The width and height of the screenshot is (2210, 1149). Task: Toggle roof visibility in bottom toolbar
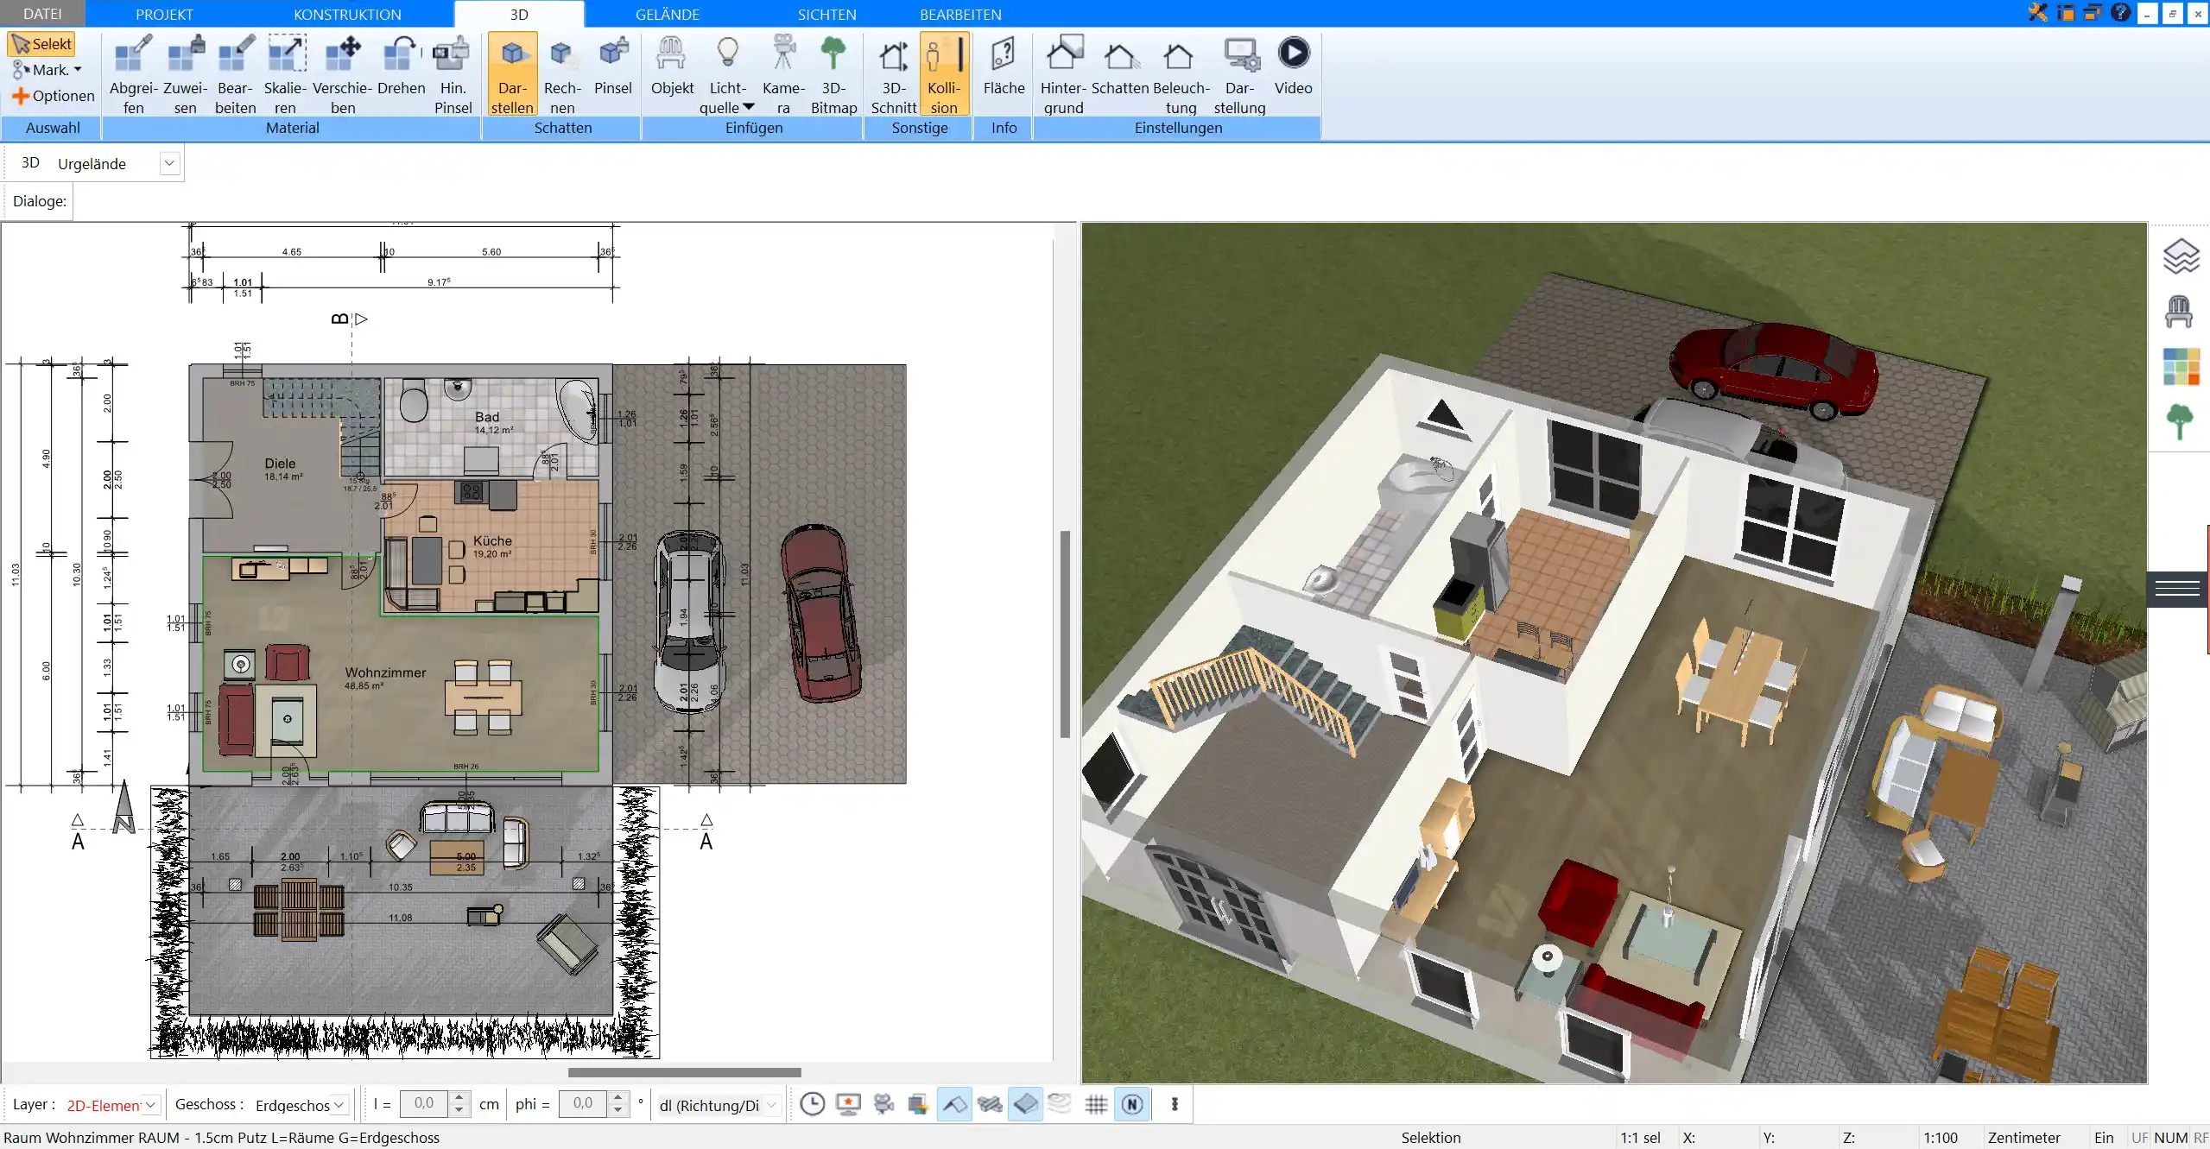(953, 1104)
